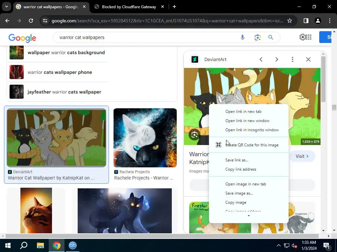The image size is (337, 252).
Task: Open the blue glowing-eyed cat thumbnail
Action: (x=125, y=211)
